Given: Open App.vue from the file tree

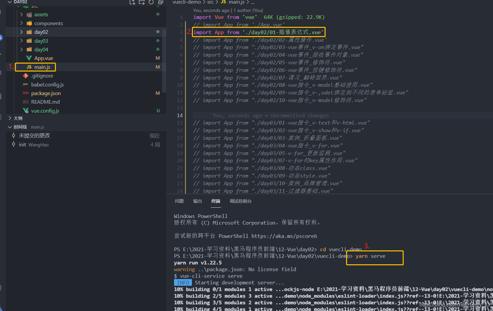Looking at the screenshot, I should [44, 58].
